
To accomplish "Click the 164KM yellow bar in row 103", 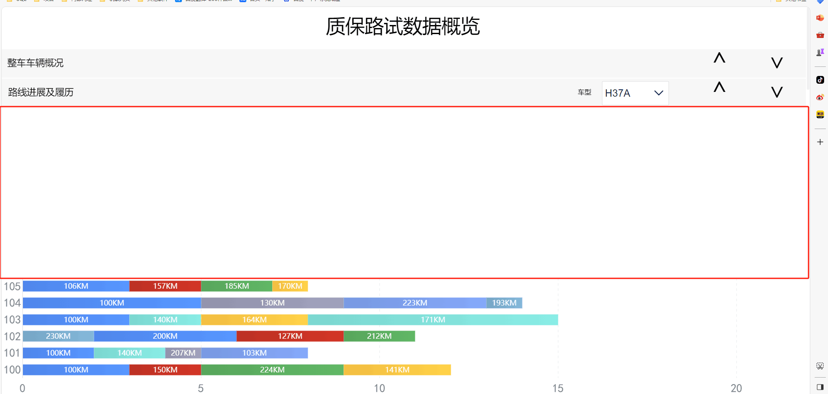I will pos(254,320).
